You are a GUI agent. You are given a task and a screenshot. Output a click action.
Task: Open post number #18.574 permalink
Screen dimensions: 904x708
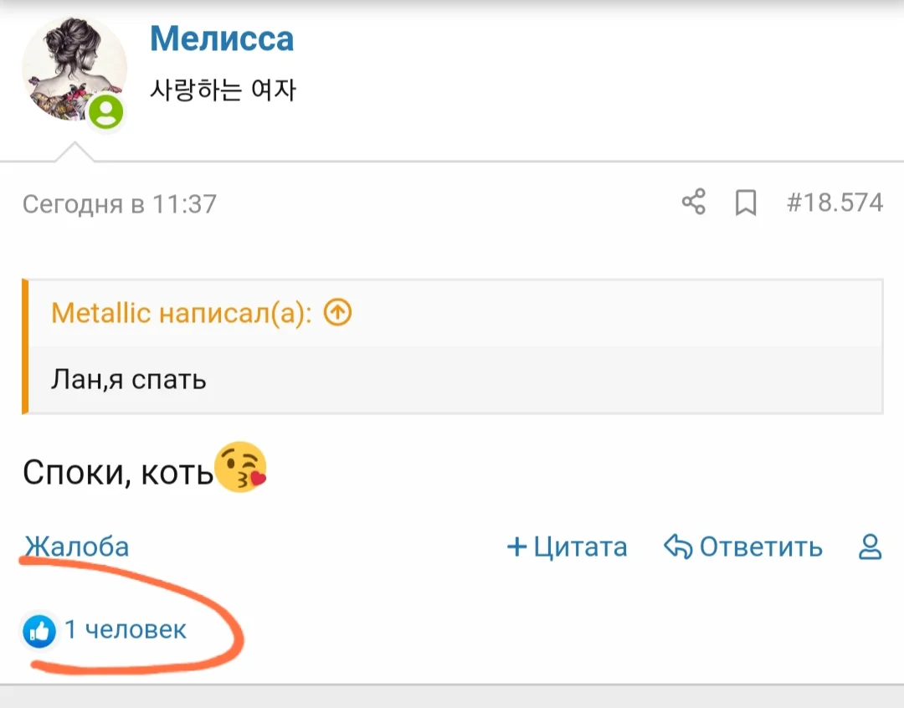[x=835, y=203]
